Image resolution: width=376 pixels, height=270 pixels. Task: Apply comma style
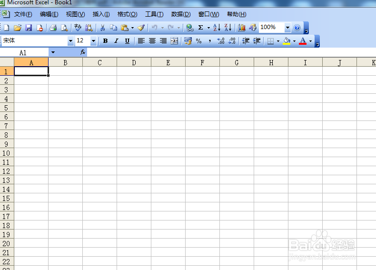point(210,41)
